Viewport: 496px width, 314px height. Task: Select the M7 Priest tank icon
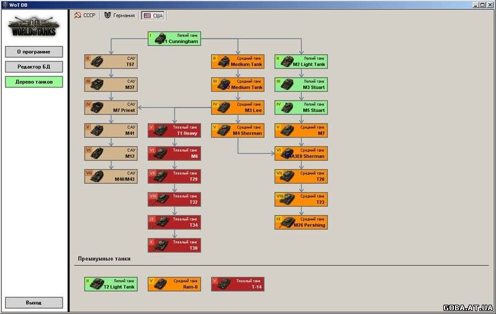[97, 107]
